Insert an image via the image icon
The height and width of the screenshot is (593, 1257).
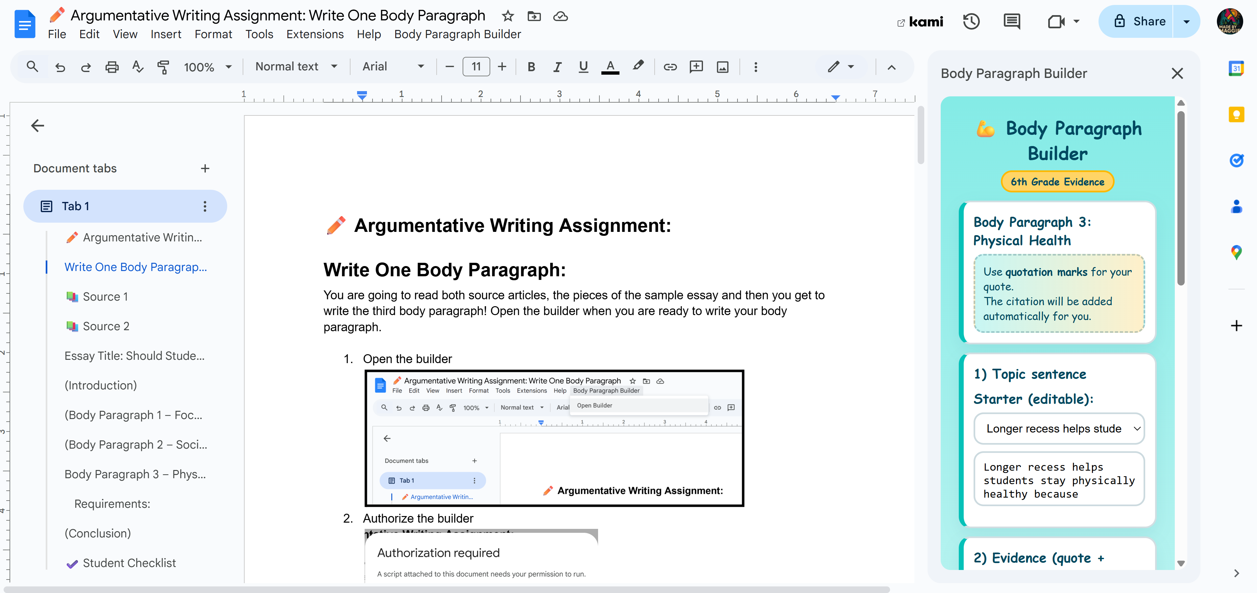pos(723,66)
